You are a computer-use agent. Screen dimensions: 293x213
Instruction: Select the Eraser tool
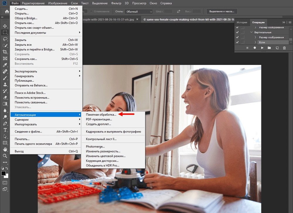(x=5, y=97)
